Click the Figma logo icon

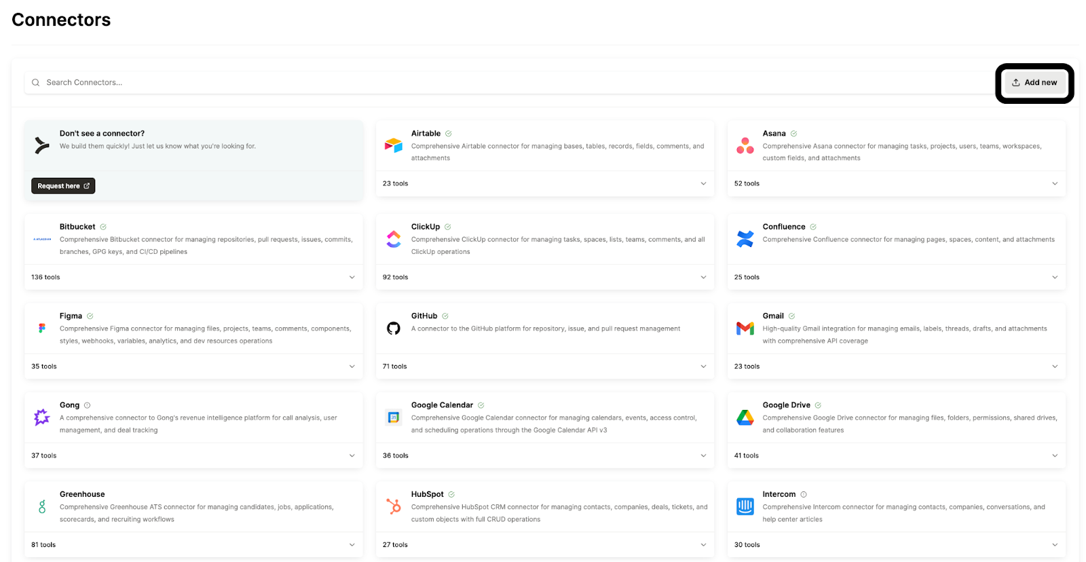click(x=42, y=328)
